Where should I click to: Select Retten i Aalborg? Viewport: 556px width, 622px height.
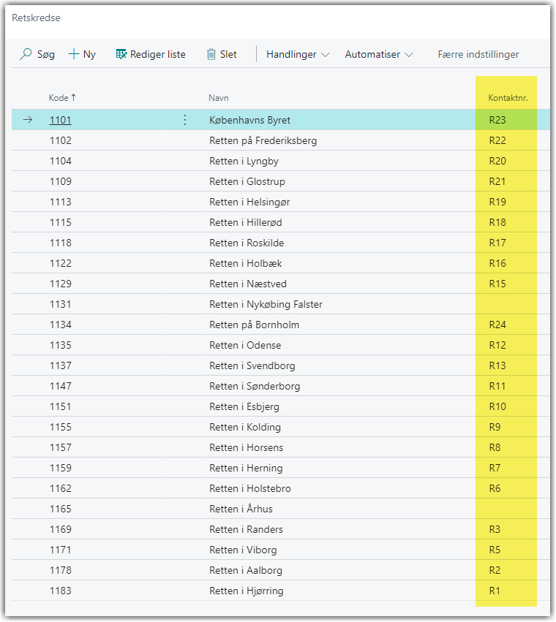pyautogui.click(x=246, y=570)
